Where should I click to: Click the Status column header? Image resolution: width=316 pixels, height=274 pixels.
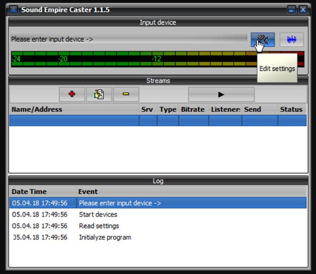tap(292, 110)
